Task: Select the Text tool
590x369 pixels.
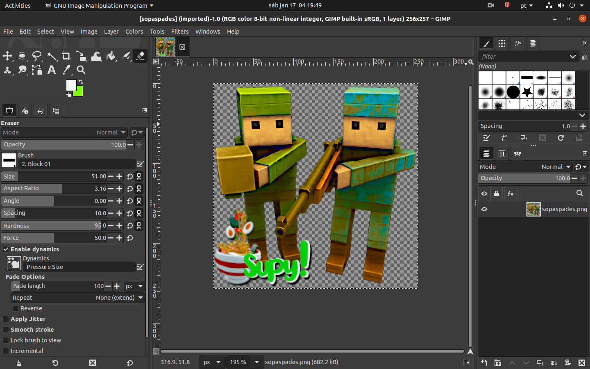Action: click(52, 70)
